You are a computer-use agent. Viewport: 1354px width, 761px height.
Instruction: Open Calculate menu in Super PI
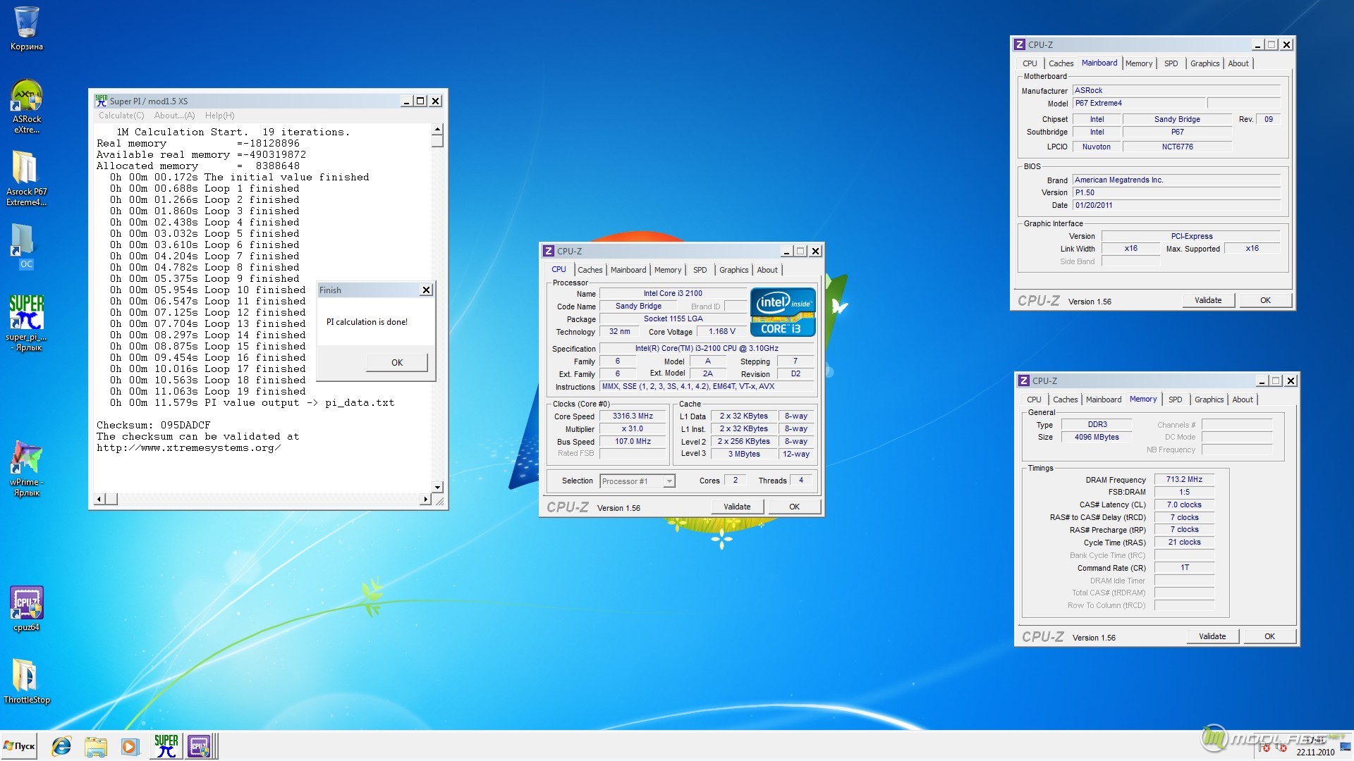pos(121,116)
